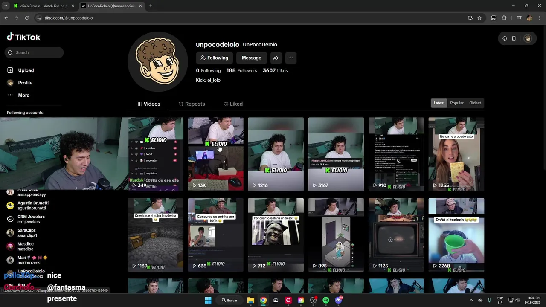The width and height of the screenshot is (546, 307).
Task: Open the video with 13K views
Action: pos(215,154)
